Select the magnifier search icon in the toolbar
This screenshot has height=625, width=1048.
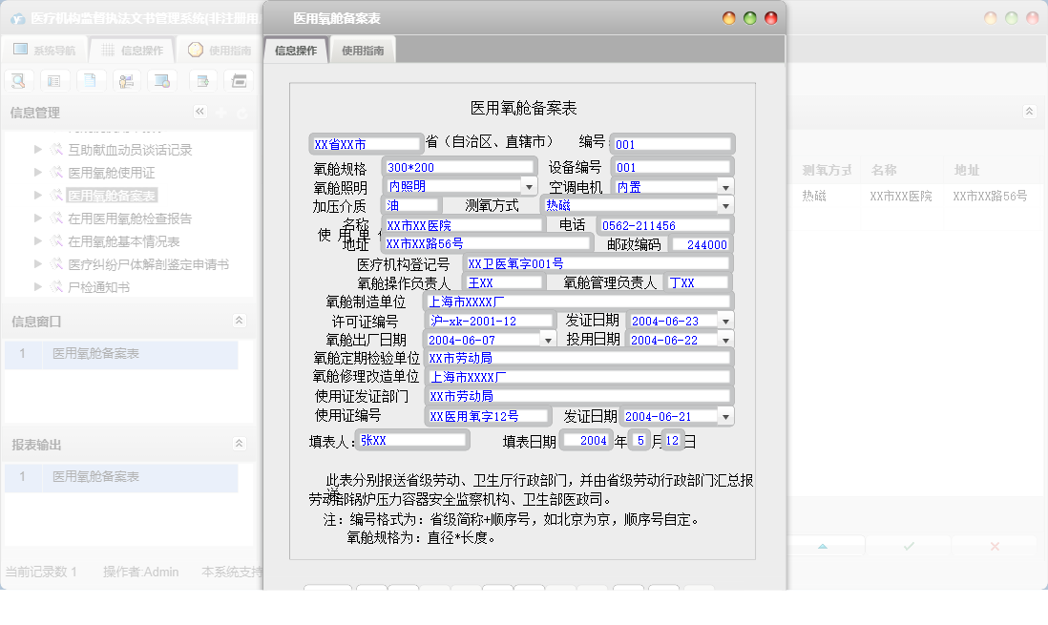click(x=18, y=80)
